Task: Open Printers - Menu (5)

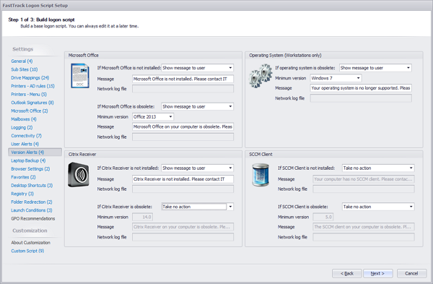Action: (29, 94)
